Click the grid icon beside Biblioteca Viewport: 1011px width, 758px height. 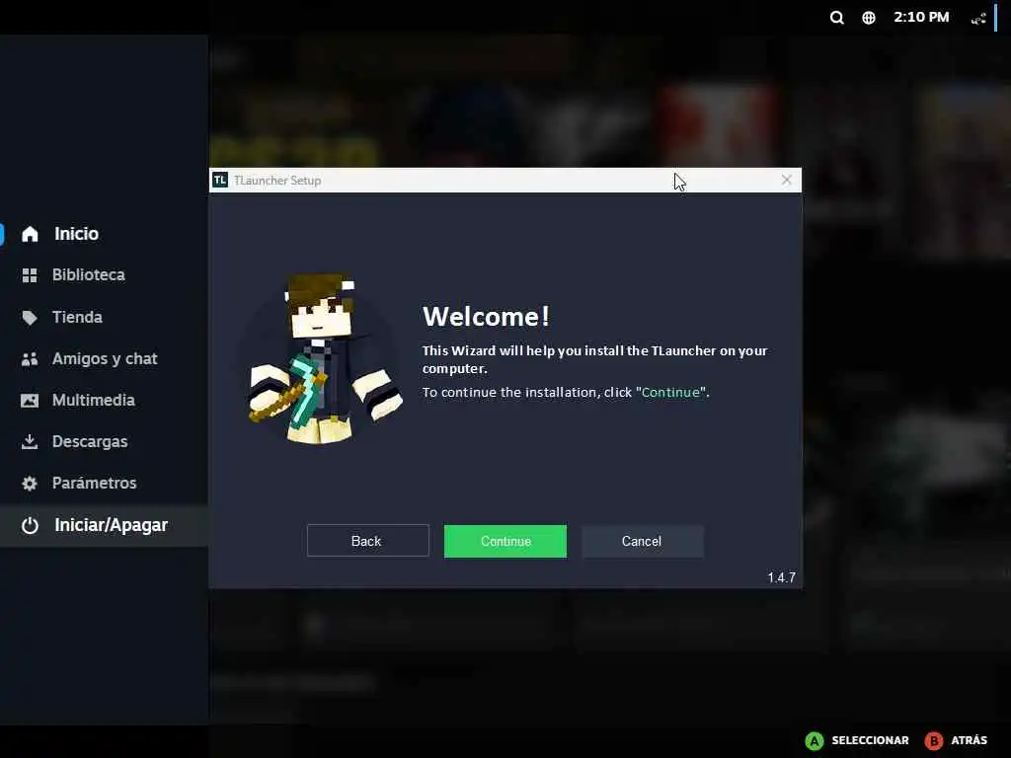[x=30, y=276]
